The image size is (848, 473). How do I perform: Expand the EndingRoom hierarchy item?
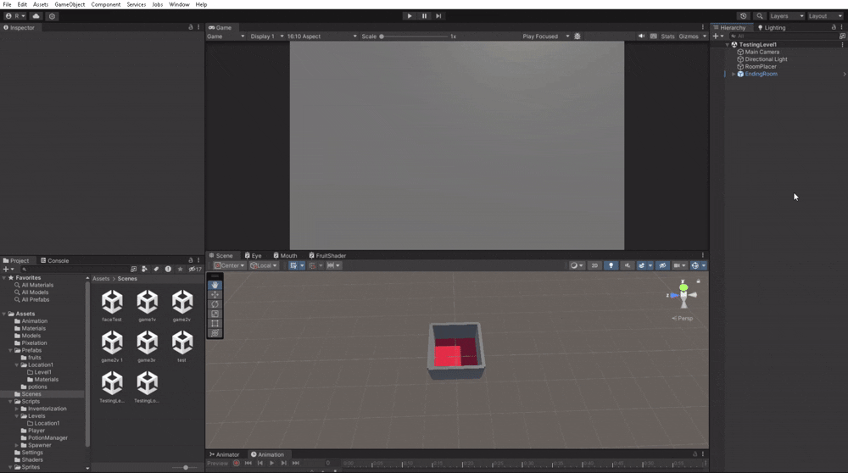(734, 74)
